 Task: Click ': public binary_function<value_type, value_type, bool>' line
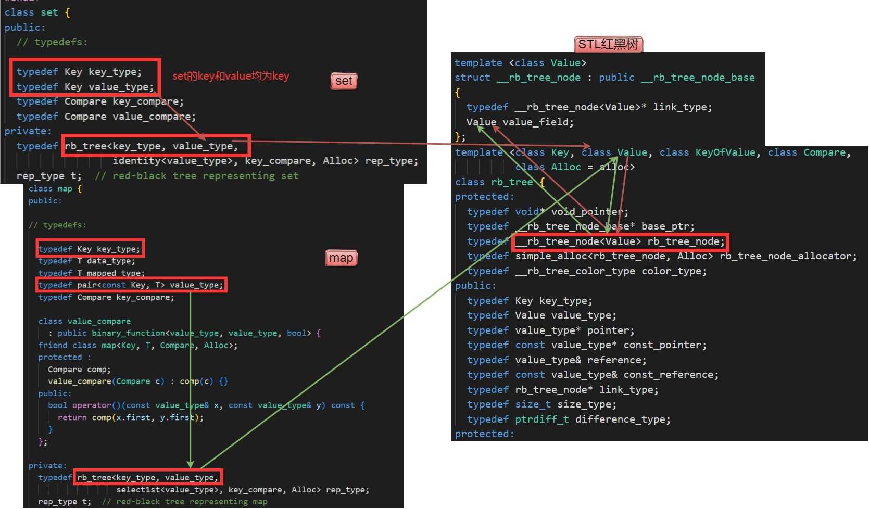[185, 333]
